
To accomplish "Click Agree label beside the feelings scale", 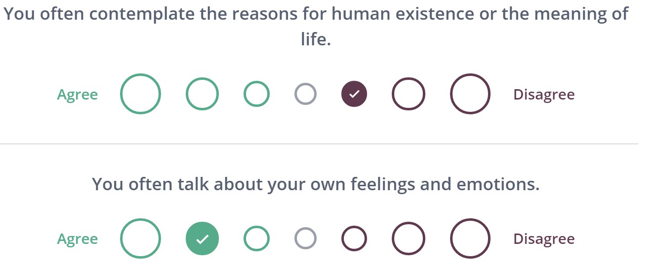I will point(78,239).
